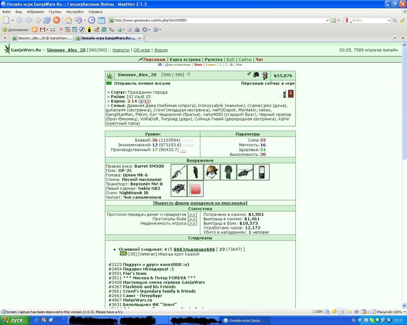Screen dimensions: 407x325
Task: Click the soldier avatar icon next to money
Action: [265, 76]
